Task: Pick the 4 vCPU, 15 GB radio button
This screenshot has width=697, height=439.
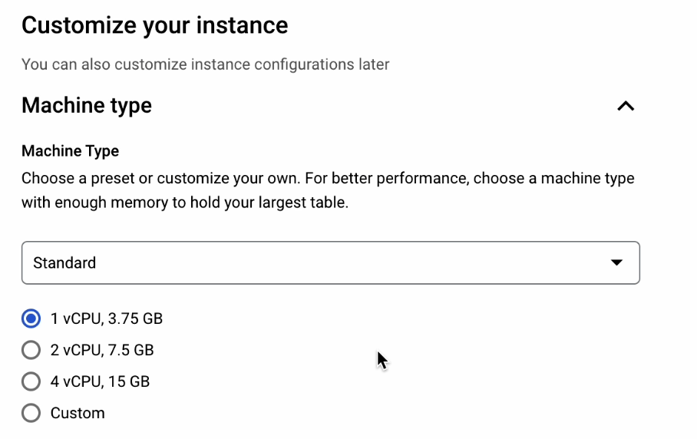Action: (31, 381)
